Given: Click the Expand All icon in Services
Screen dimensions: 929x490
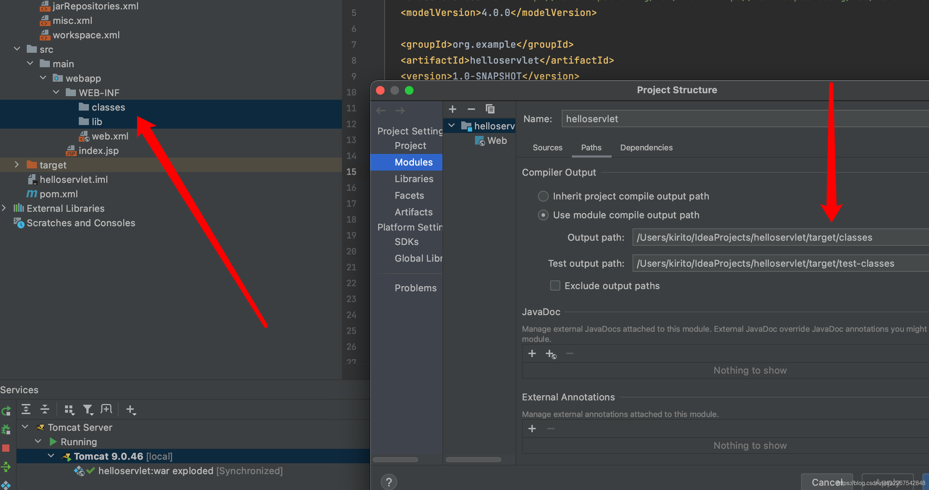Looking at the screenshot, I should point(26,409).
